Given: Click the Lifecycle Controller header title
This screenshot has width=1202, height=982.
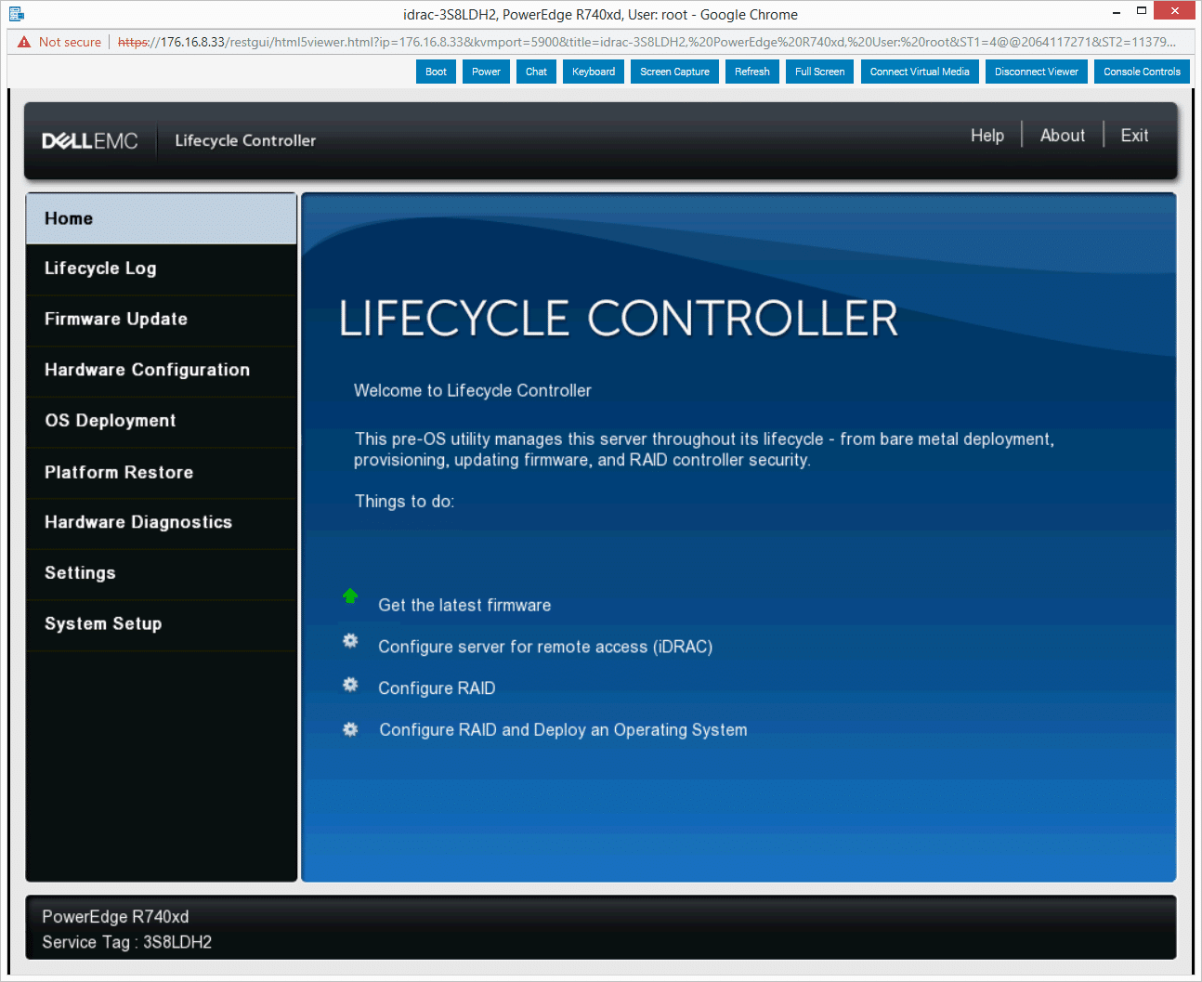Looking at the screenshot, I should pyautogui.click(x=245, y=140).
